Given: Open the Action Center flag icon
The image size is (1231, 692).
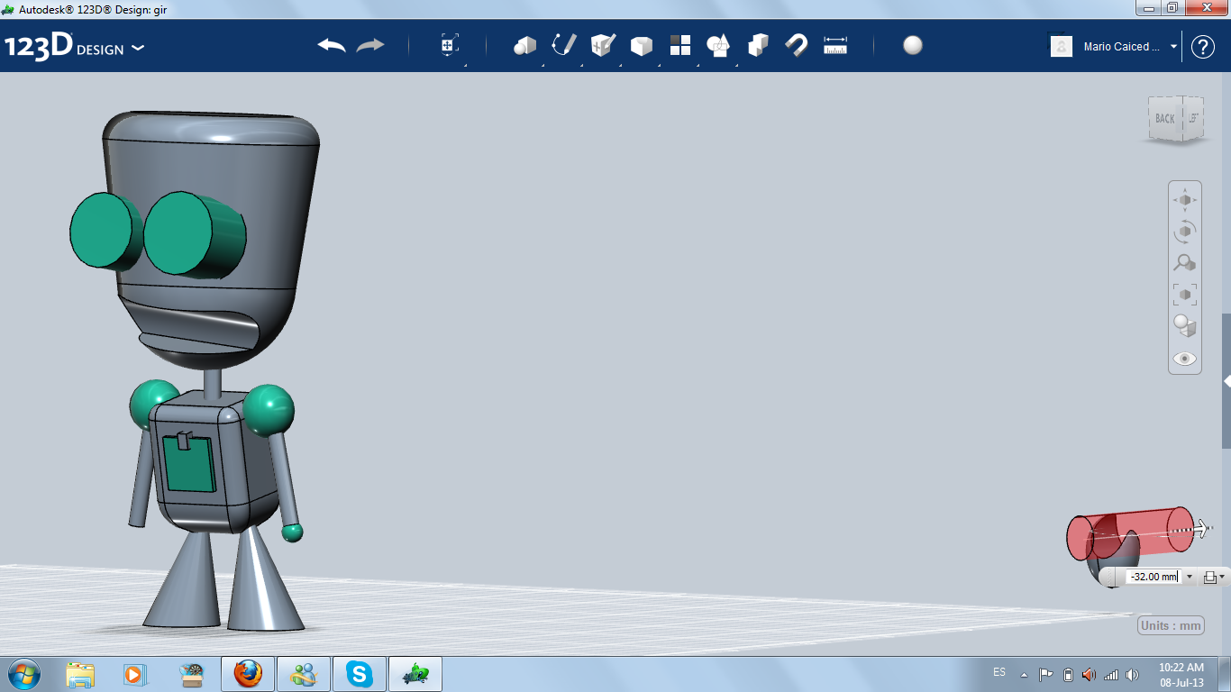Looking at the screenshot, I should tap(1046, 674).
